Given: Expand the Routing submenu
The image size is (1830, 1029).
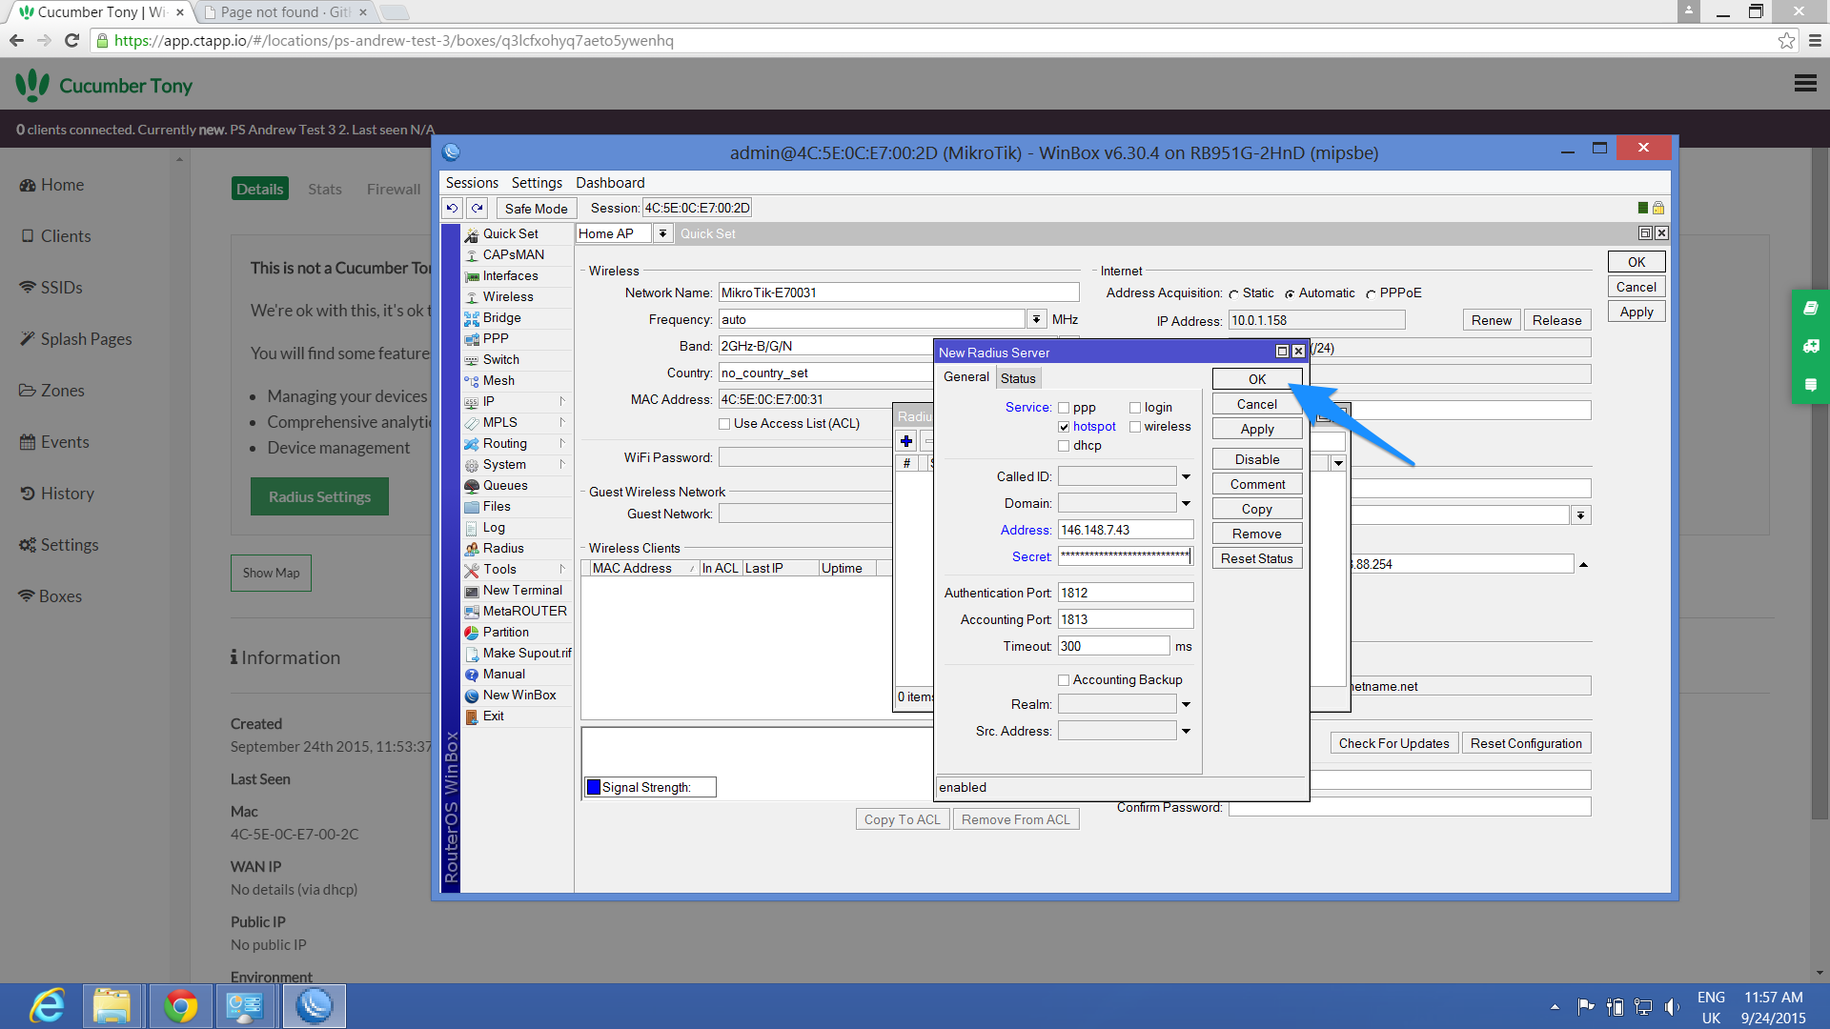Looking at the screenshot, I should [x=562, y=443].
